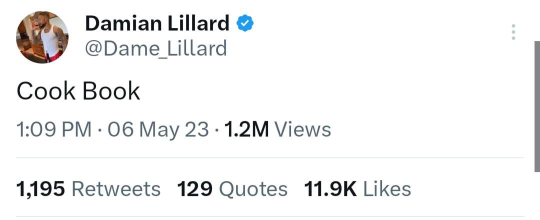Click the display name Damian Lillard

click(x=157, y=23)
